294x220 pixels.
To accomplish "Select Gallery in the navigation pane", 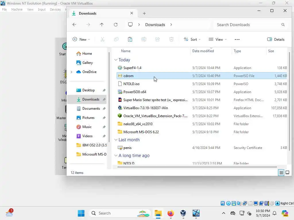I will coord(87,63).
